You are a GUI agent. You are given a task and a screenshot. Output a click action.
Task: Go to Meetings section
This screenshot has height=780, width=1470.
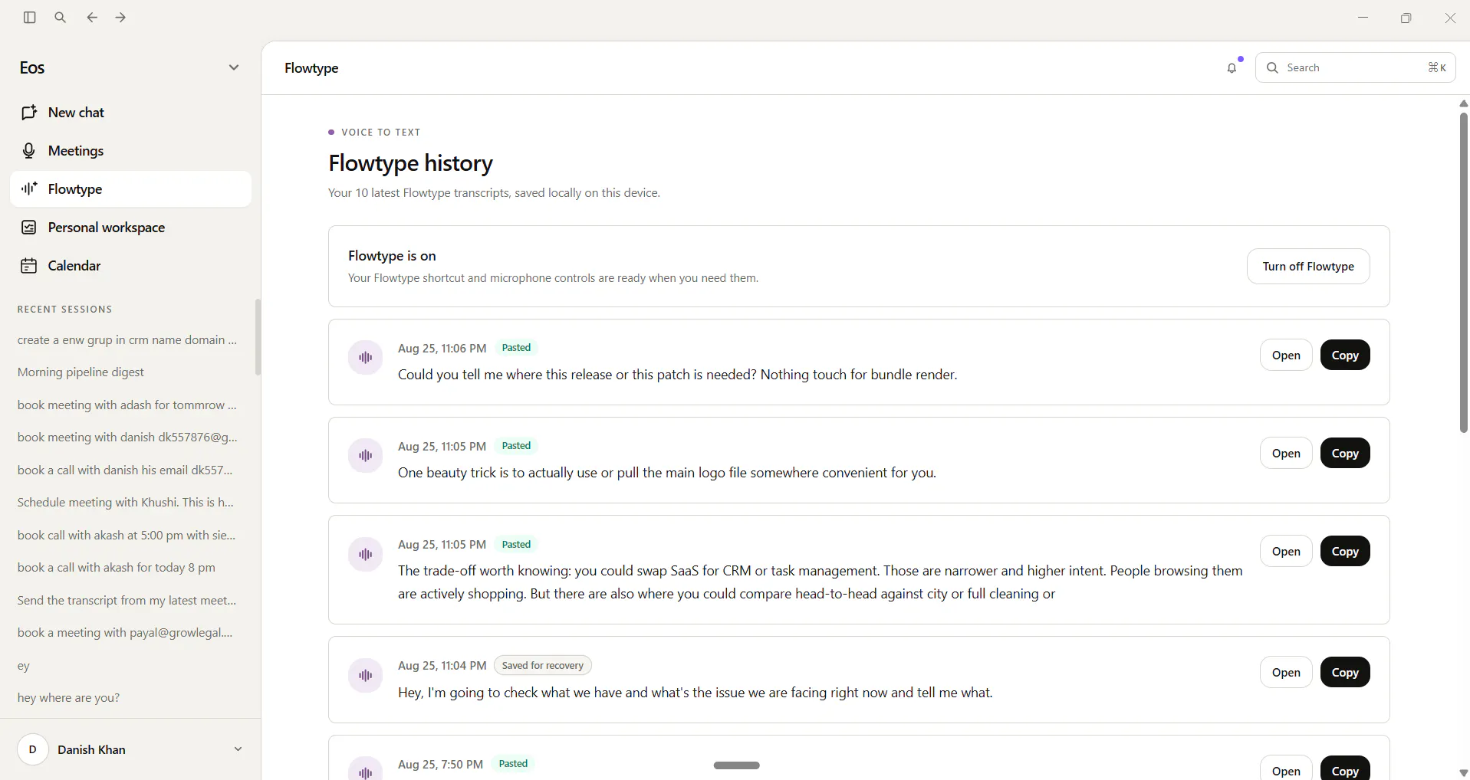[130, 151]
